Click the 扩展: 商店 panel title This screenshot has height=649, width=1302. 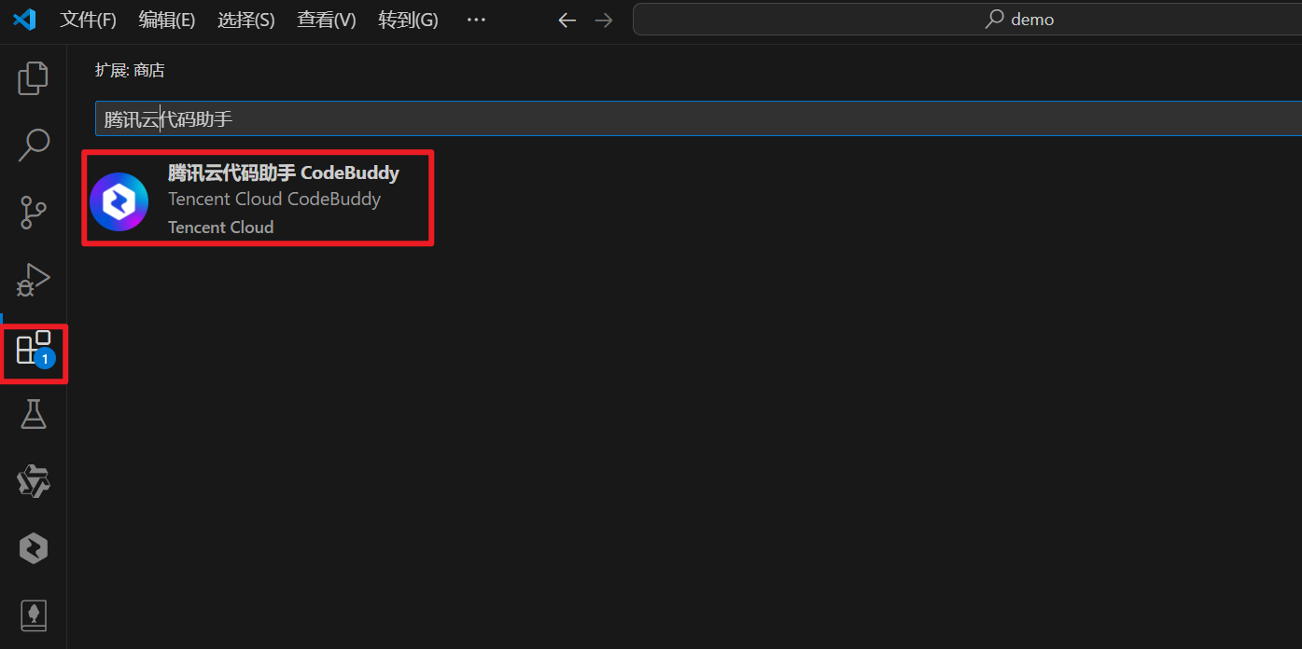pyautogui.click(x=130, y=70)
